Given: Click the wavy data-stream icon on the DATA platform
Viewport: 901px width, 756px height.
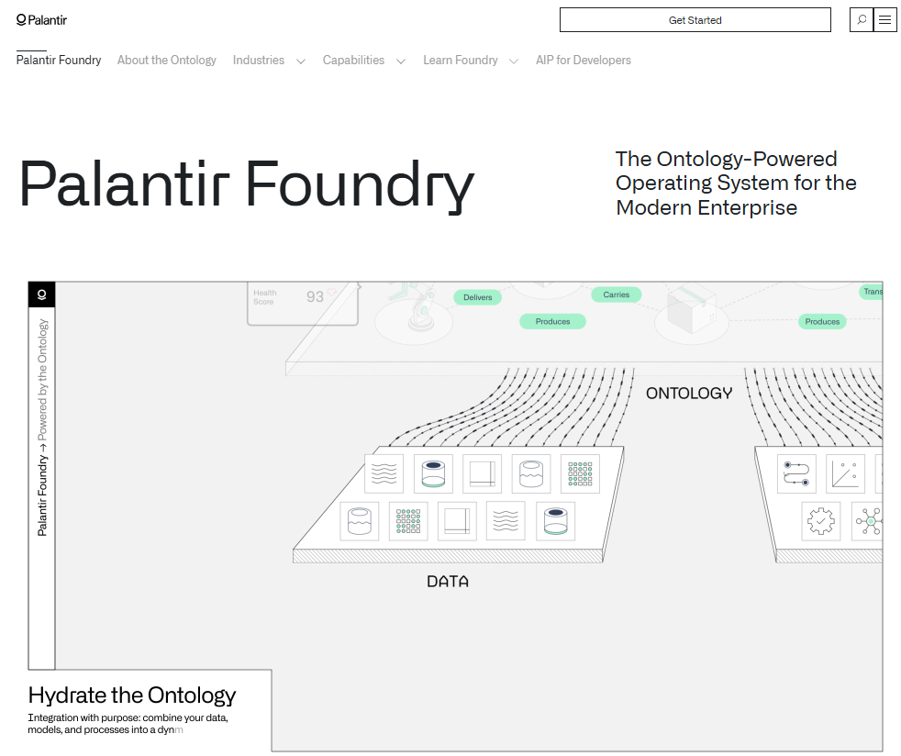Looking at the screenshot, I should 384,473.
